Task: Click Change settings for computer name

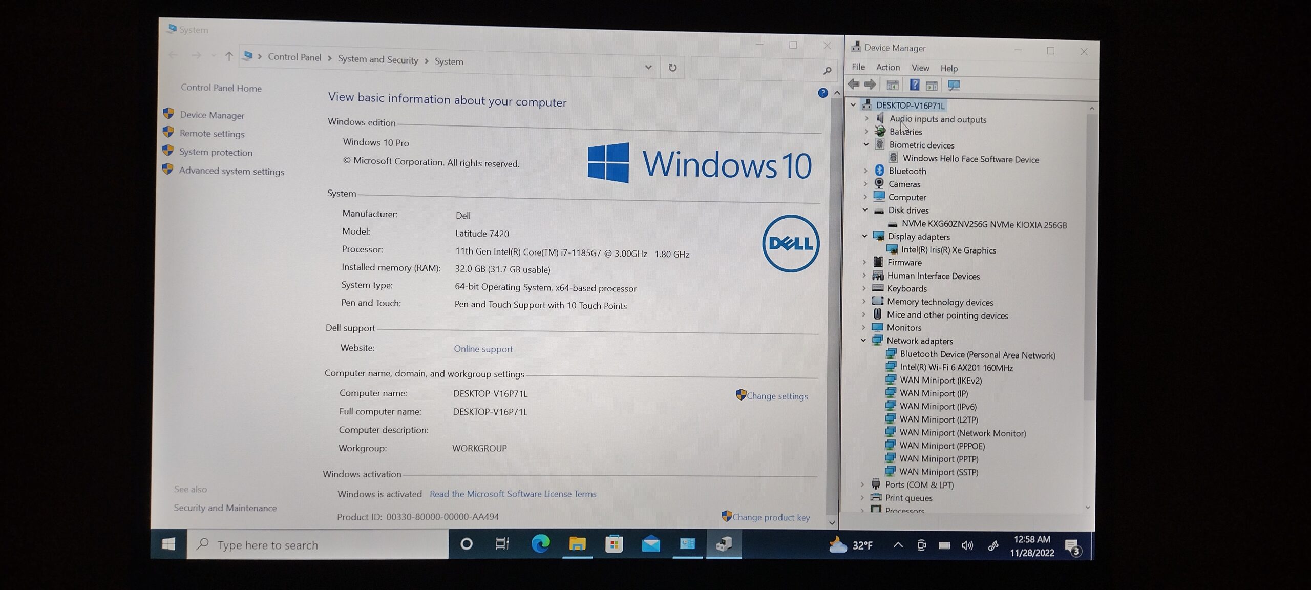Action: coord(777,396)
